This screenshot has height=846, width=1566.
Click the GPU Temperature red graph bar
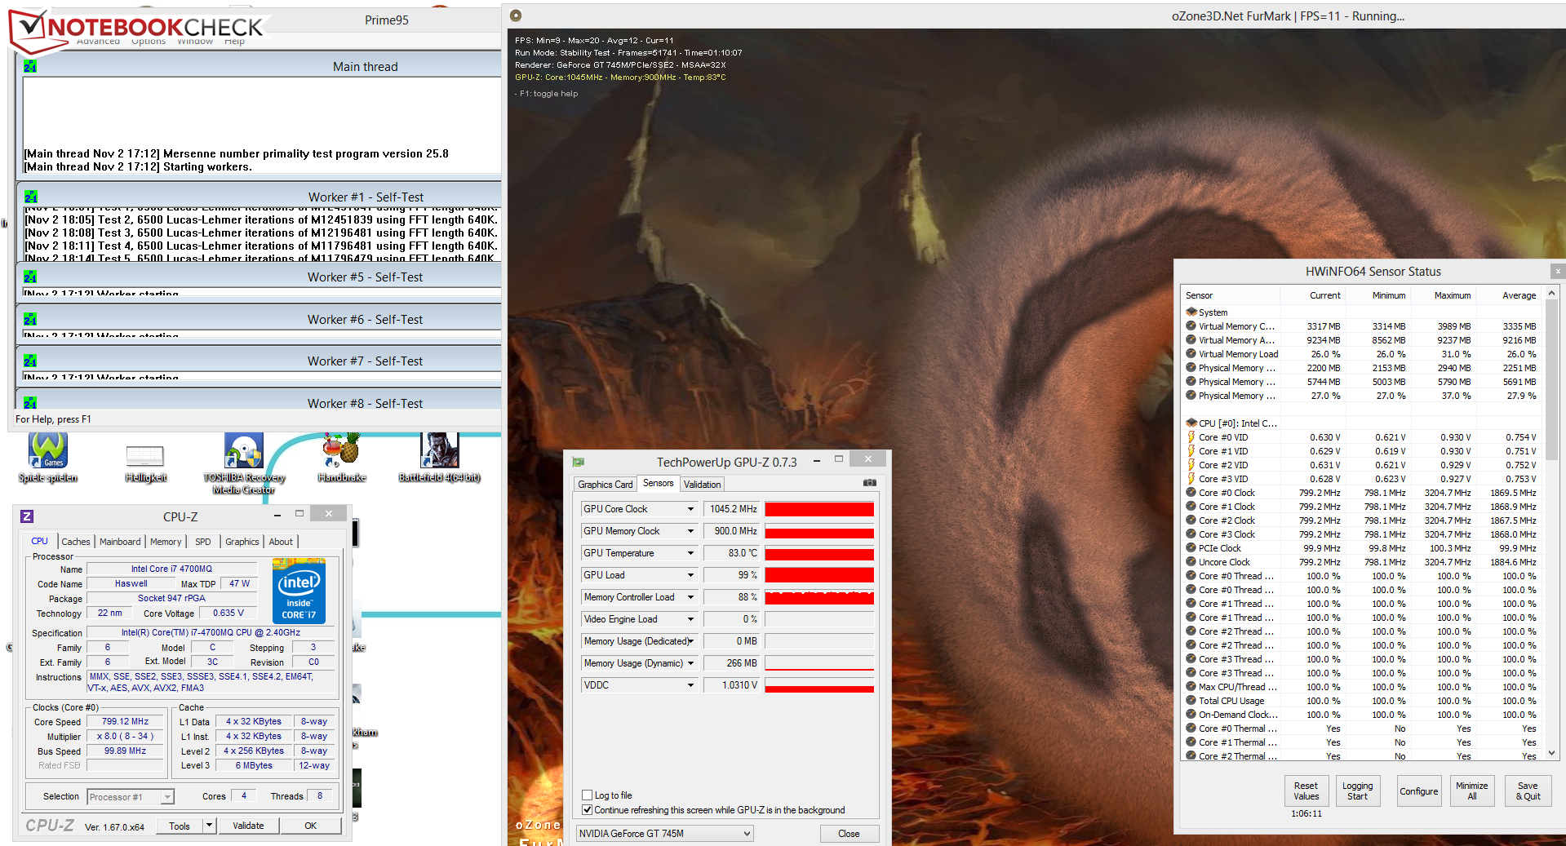pyautogui.click(x=819, y=553)
